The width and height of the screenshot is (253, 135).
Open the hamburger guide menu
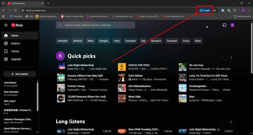[6, 25]
